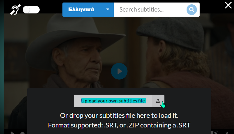Click the teal page strip behind the overlay
Screen dimensions: 234x134
point(2,67)
